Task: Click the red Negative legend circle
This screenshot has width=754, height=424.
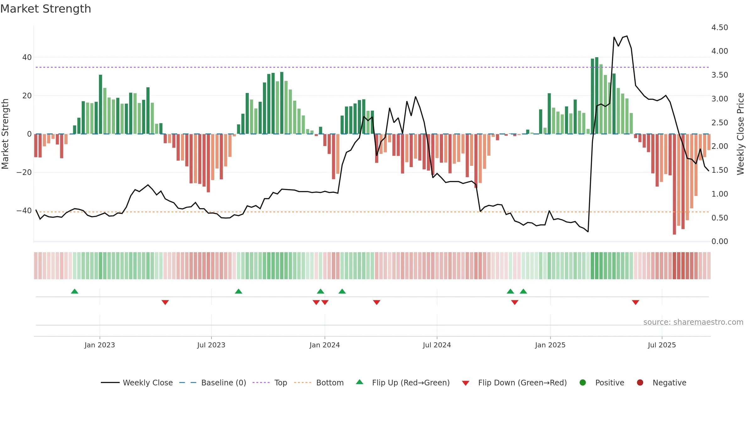Action: point(640,383)
